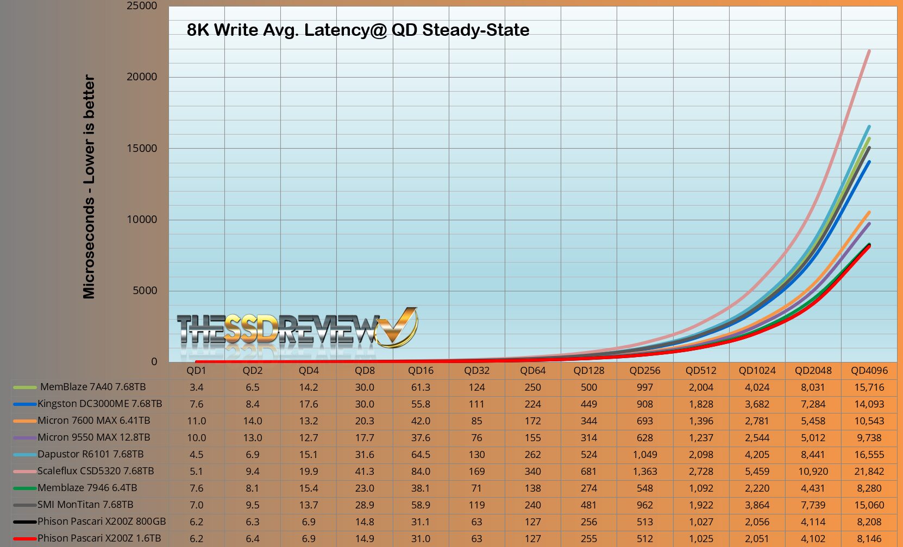
Task: Select the QD256 column header
Action: (644, 371)
